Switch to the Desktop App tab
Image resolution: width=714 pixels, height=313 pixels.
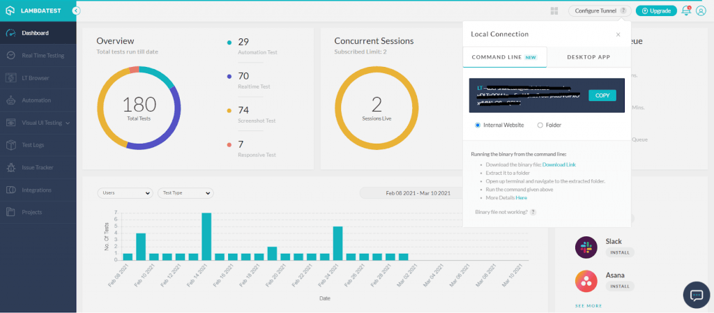click(x=588, y=57)
